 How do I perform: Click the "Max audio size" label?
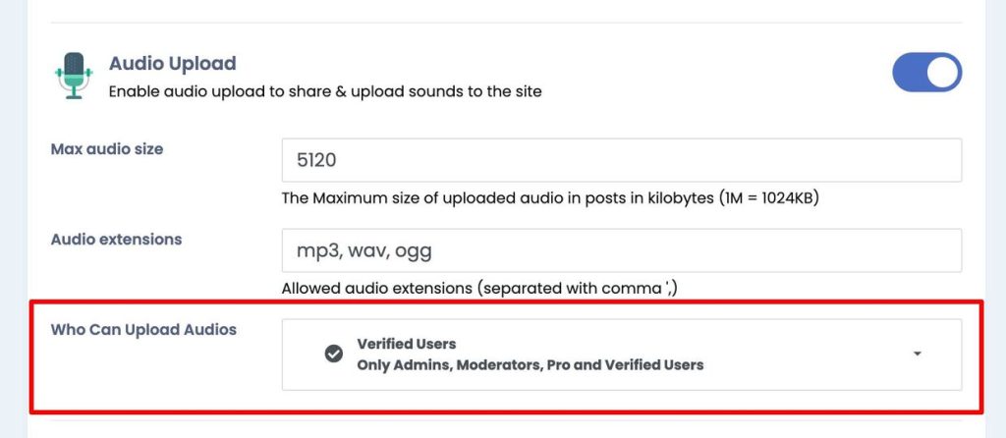[107, 148]
